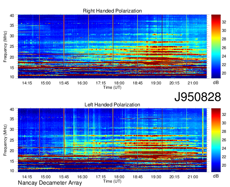230x187 pixels.
Task: Click the 20 MHz tick on the Left Handed plot
Action: point(12,151)
